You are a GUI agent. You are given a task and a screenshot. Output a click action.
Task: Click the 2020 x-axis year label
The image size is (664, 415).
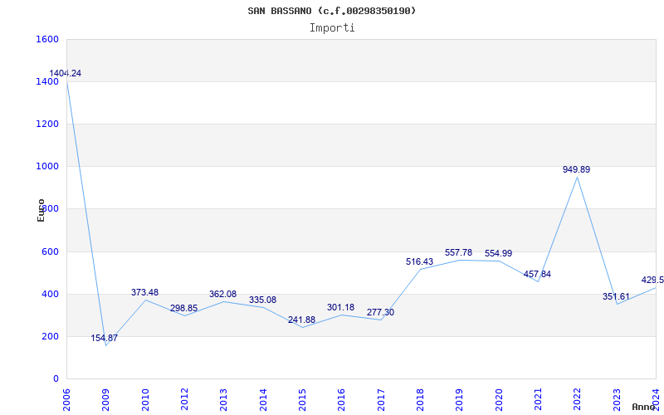coord(499,399)
